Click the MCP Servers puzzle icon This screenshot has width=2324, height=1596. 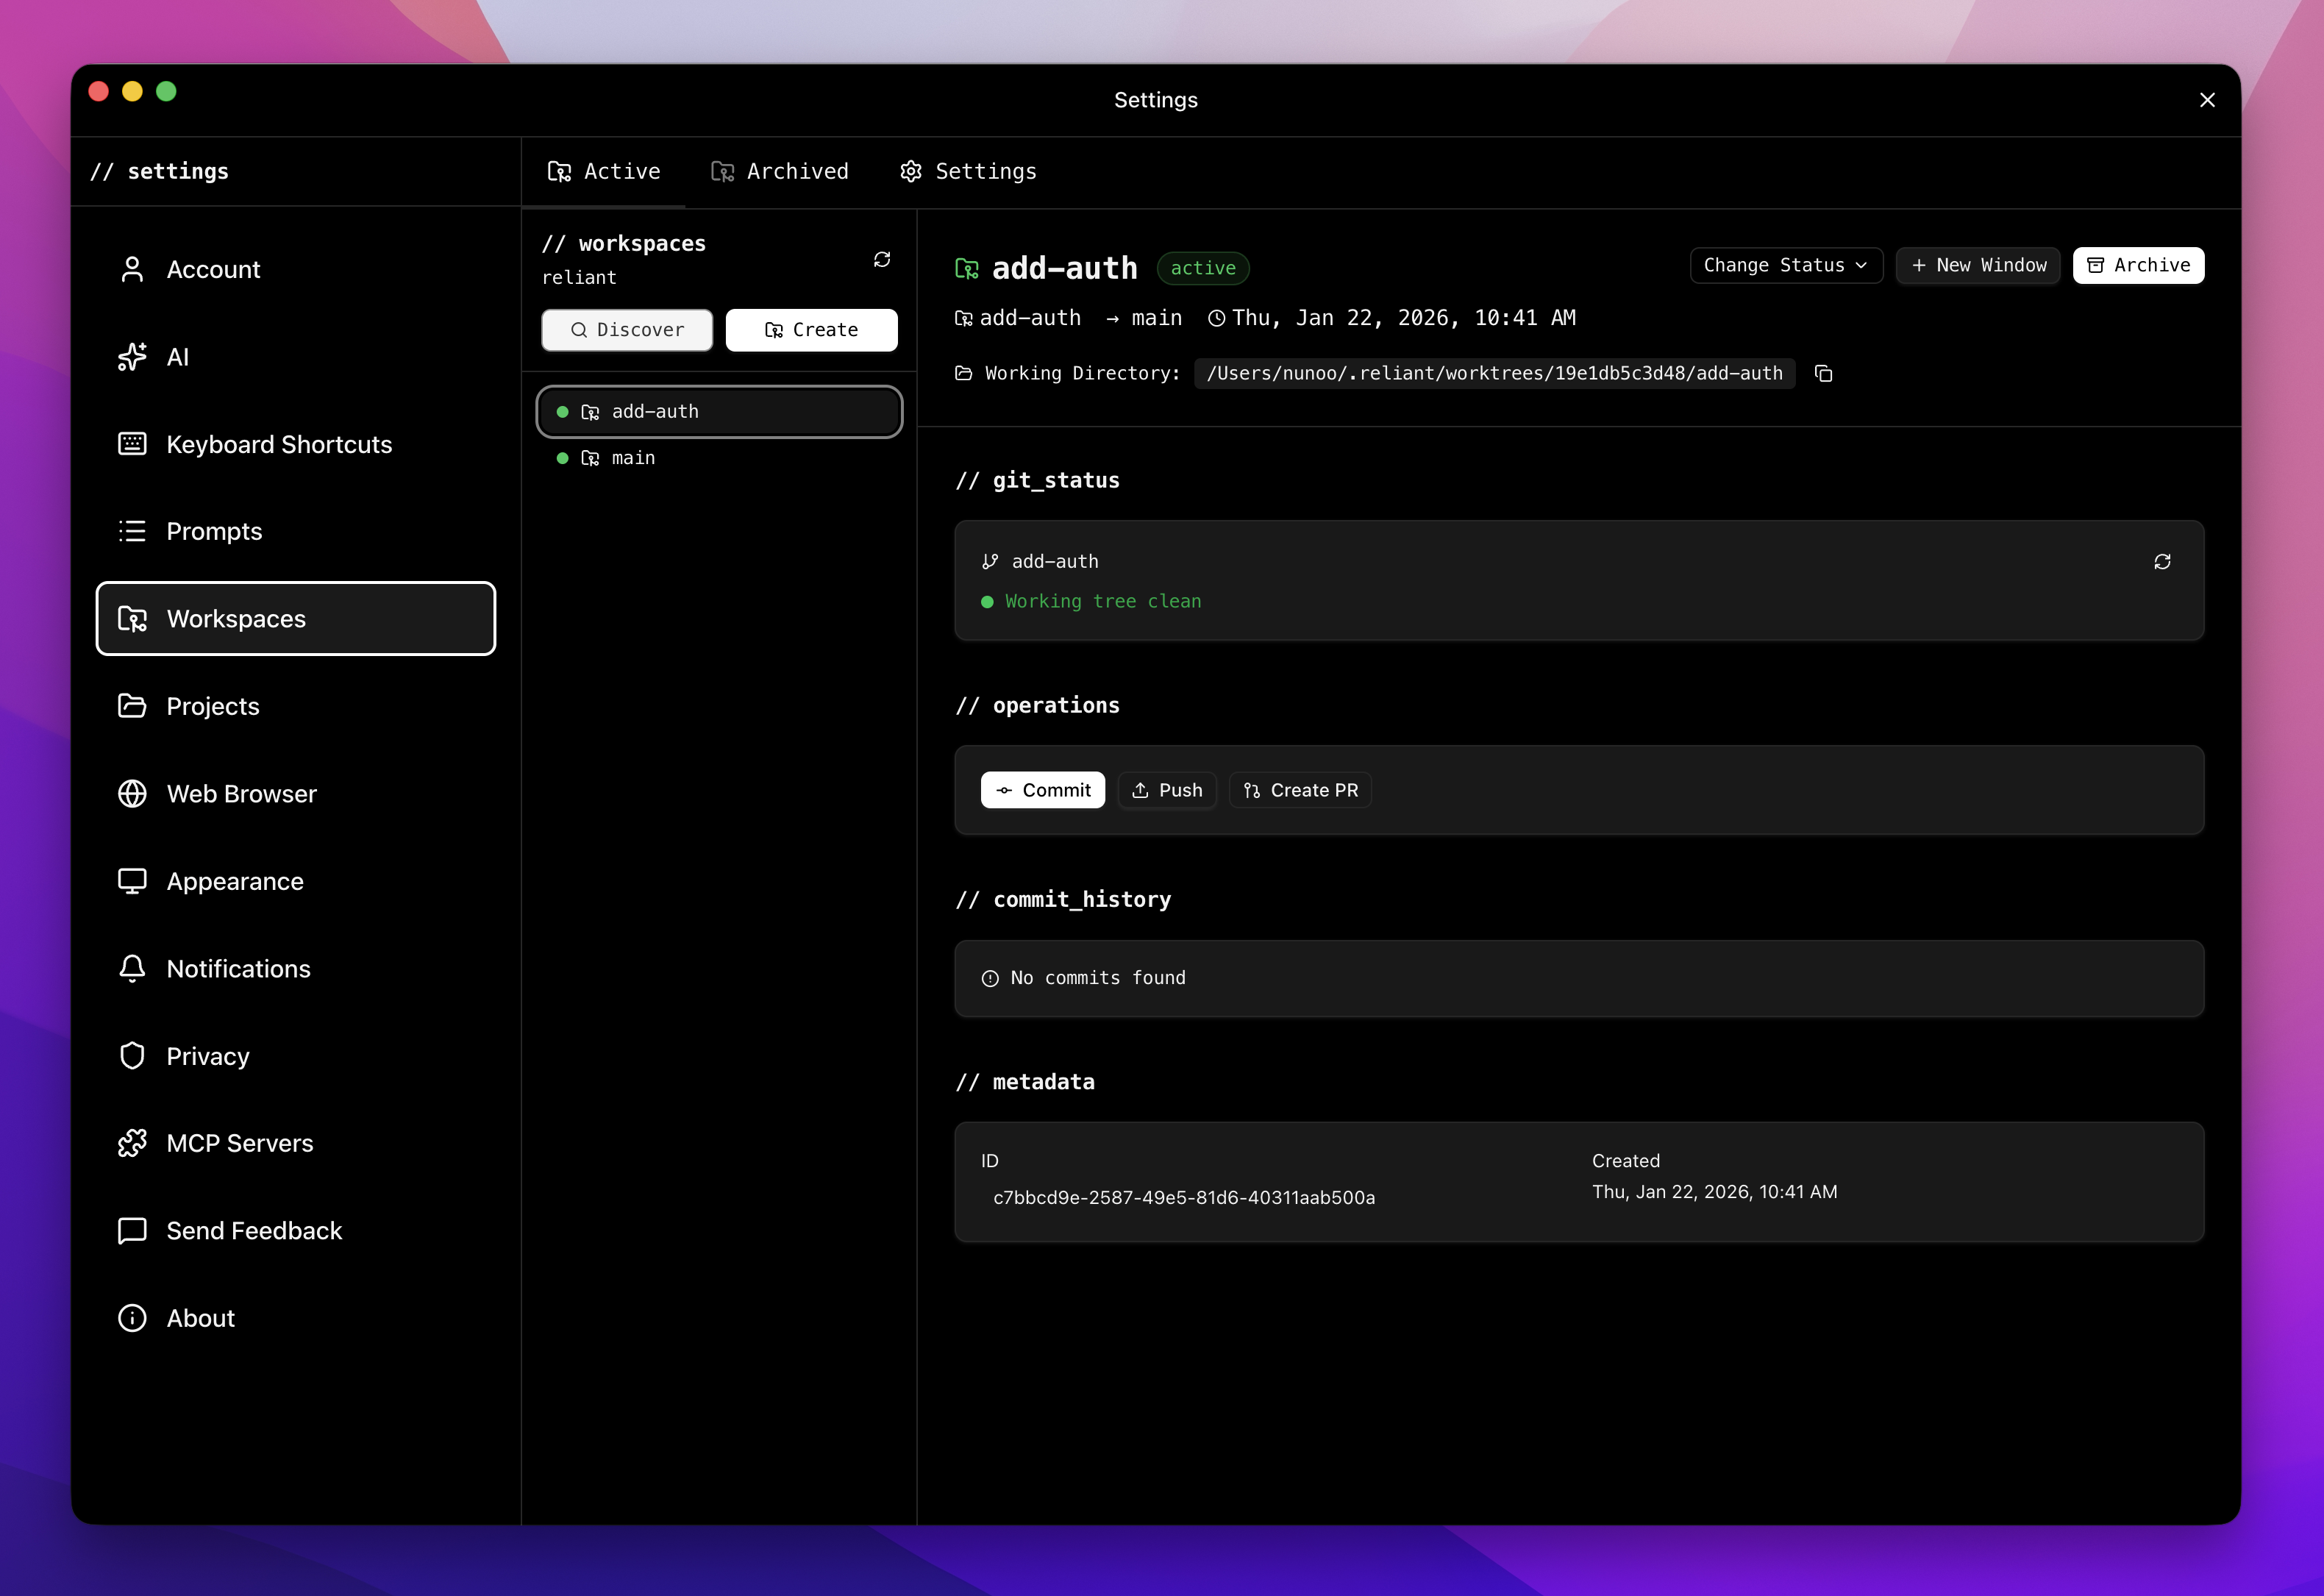pos(133,1142)
